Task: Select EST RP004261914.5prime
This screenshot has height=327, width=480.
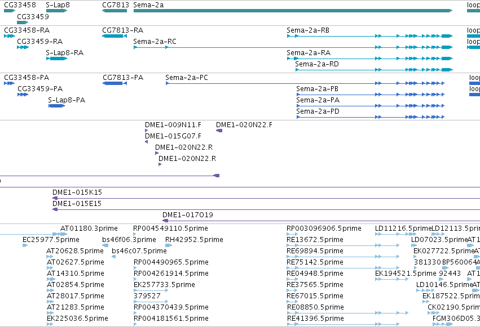Action: 135,279
